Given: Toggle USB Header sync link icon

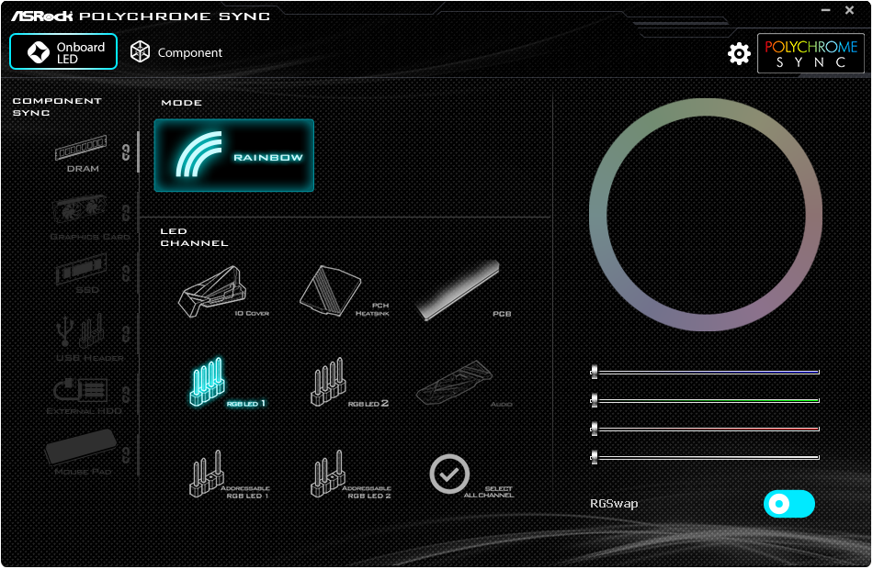Looking at the screenshot, I should (126, 334).
